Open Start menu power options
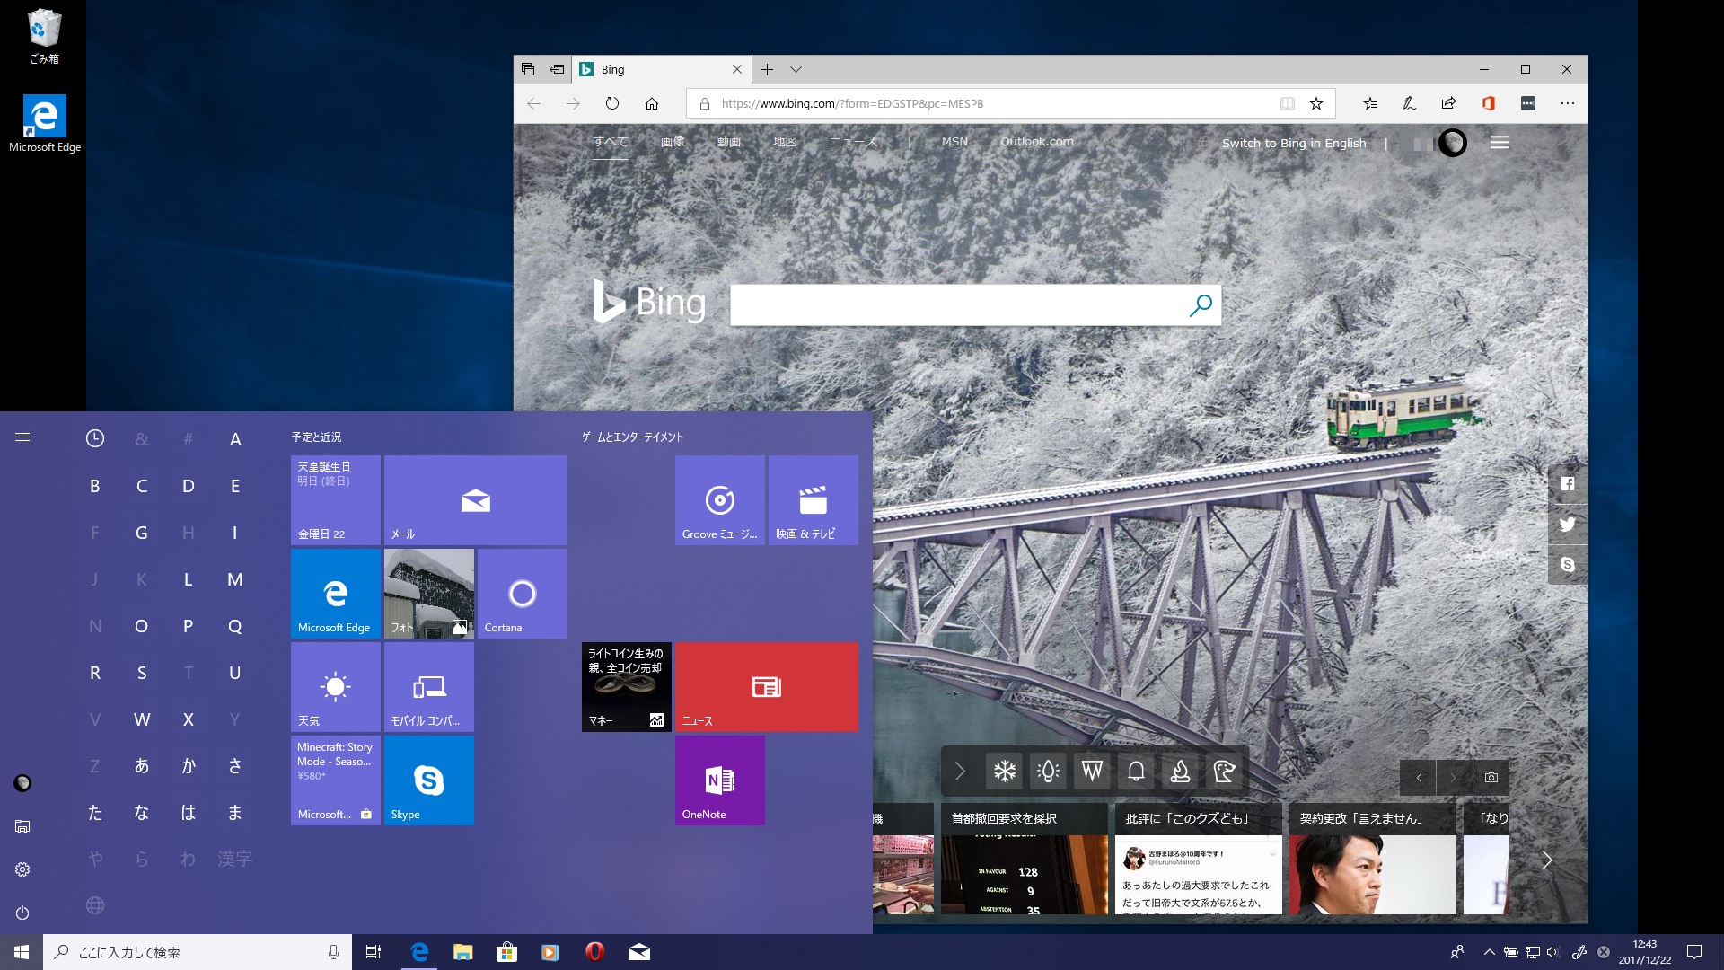The image size is (1724, 970). tap(22, 913)
